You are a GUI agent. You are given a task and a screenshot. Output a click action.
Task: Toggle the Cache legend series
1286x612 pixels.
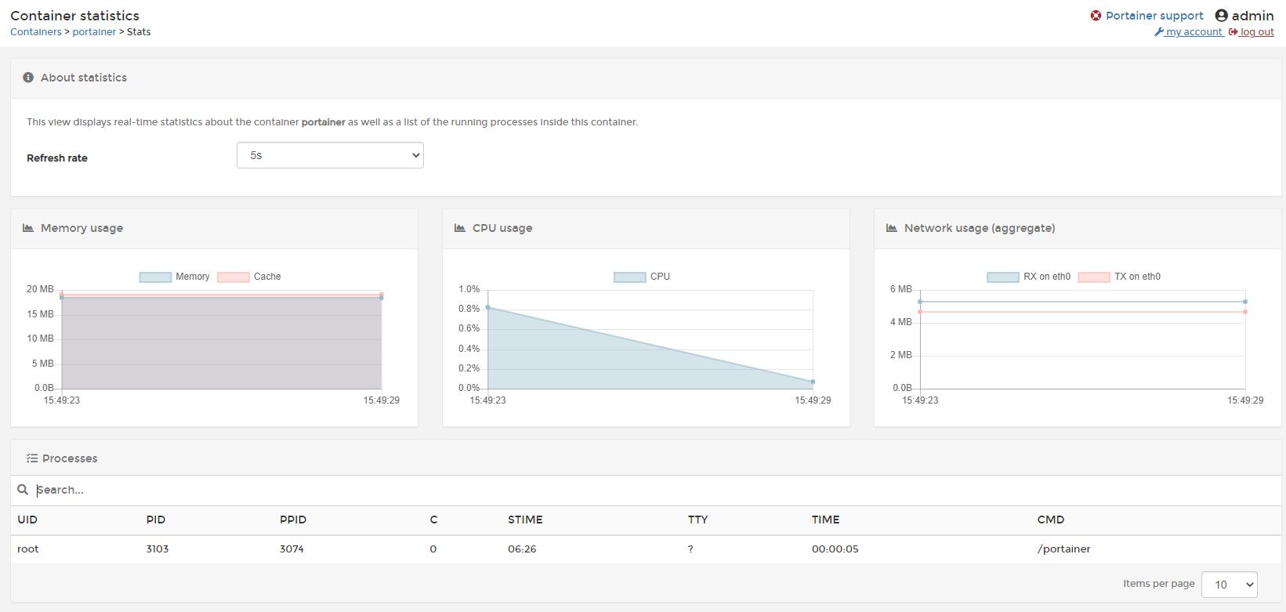pyautogui.click(x=249, y=277)
